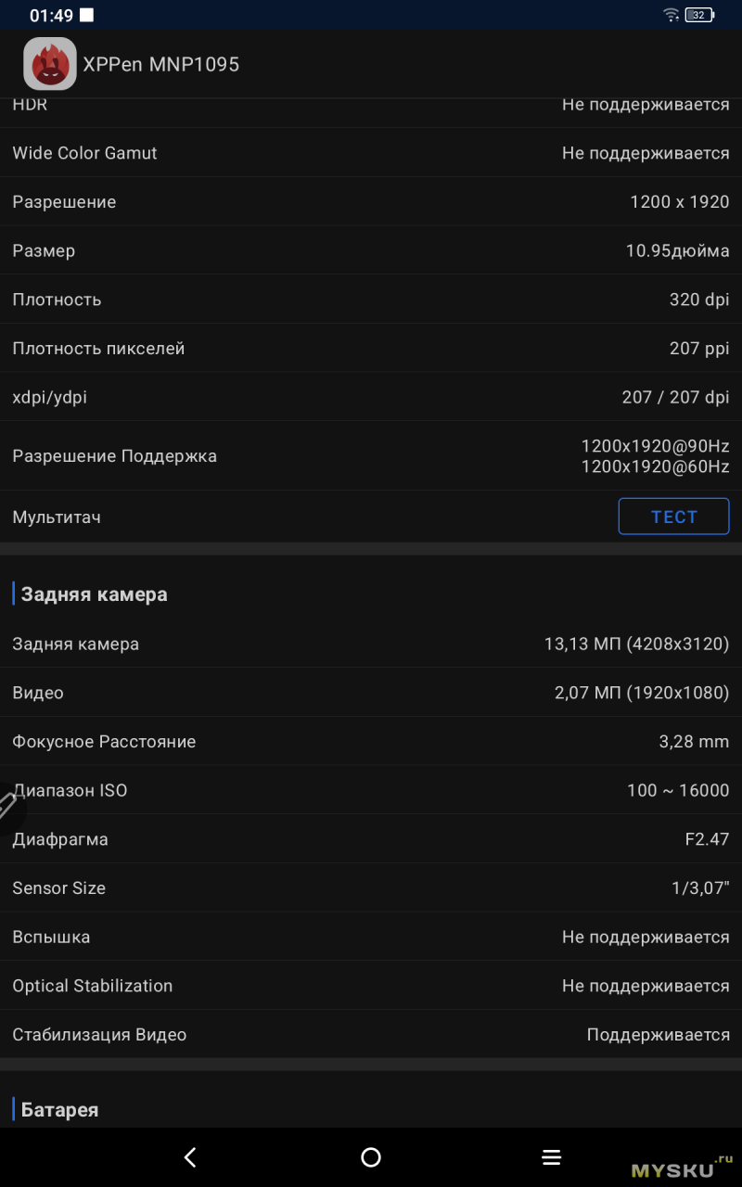
Task: Tap the Home circle navigation button
Action: (x=371, y=1156)
